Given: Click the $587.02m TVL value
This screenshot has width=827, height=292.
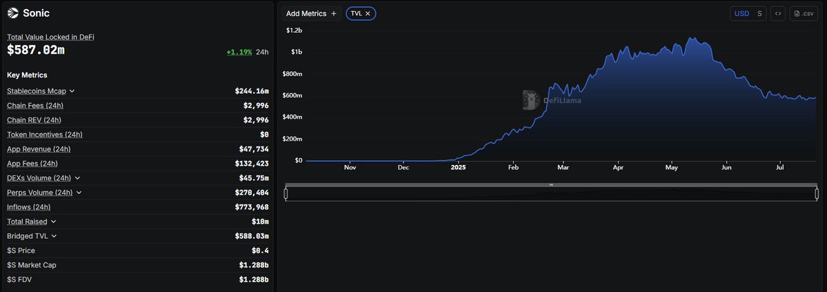Looking at the screenshot, I should click(x=36, y=50).
